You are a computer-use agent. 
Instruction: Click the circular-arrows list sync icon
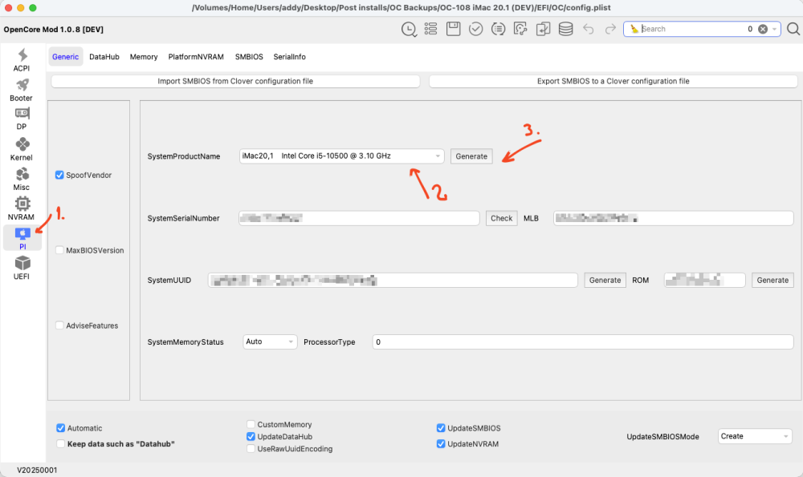point(499,29)
